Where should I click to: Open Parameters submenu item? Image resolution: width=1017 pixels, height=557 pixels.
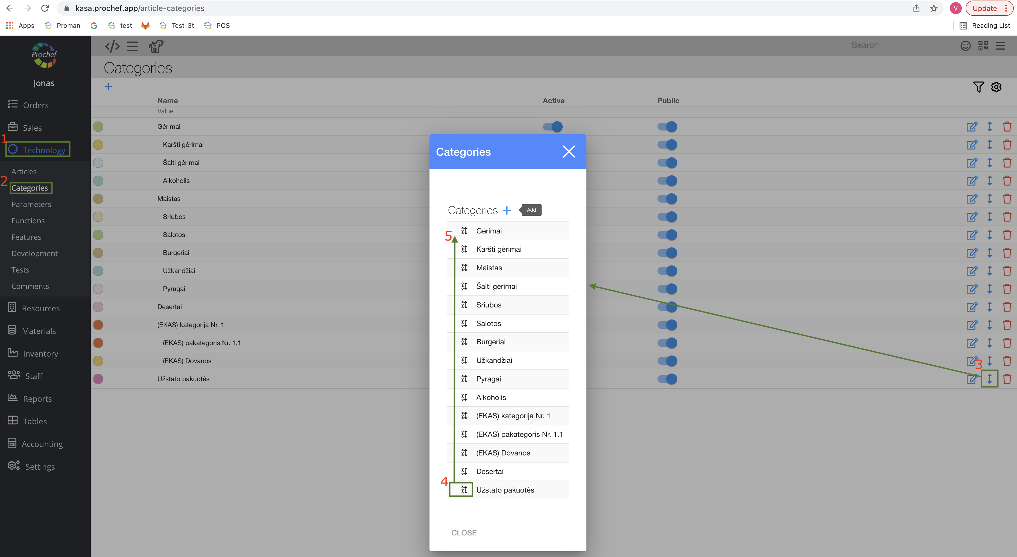click(31, 204)
